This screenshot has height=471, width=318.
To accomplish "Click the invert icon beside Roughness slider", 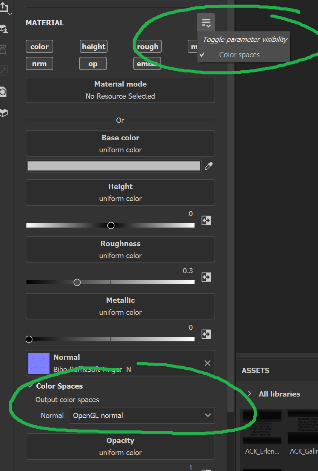I will coord(206,277).
